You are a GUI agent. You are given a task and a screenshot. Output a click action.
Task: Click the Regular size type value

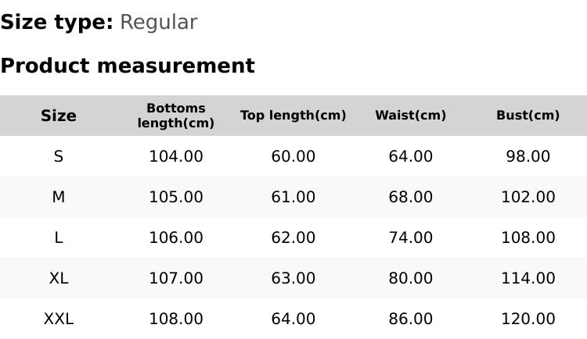[158, 22]
